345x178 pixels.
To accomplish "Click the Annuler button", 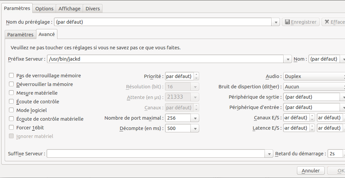I will click(311, 171).
